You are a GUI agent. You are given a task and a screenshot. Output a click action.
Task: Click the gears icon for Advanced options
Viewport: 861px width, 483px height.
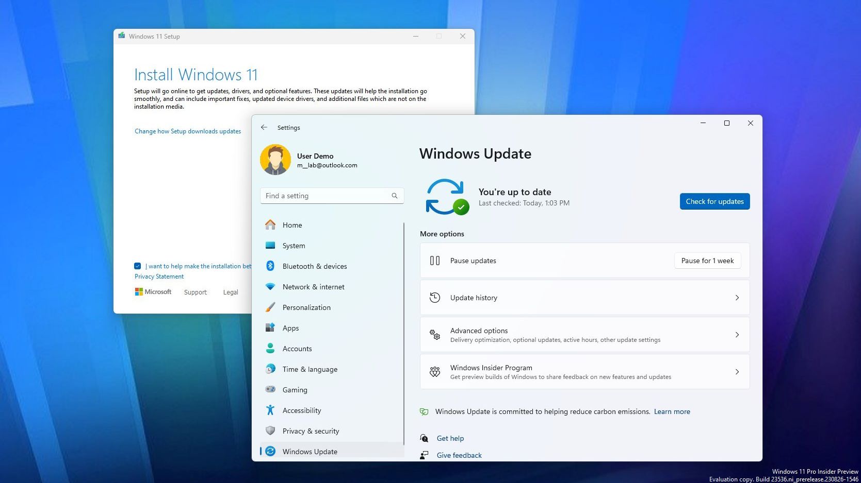[x=435, y=335]
